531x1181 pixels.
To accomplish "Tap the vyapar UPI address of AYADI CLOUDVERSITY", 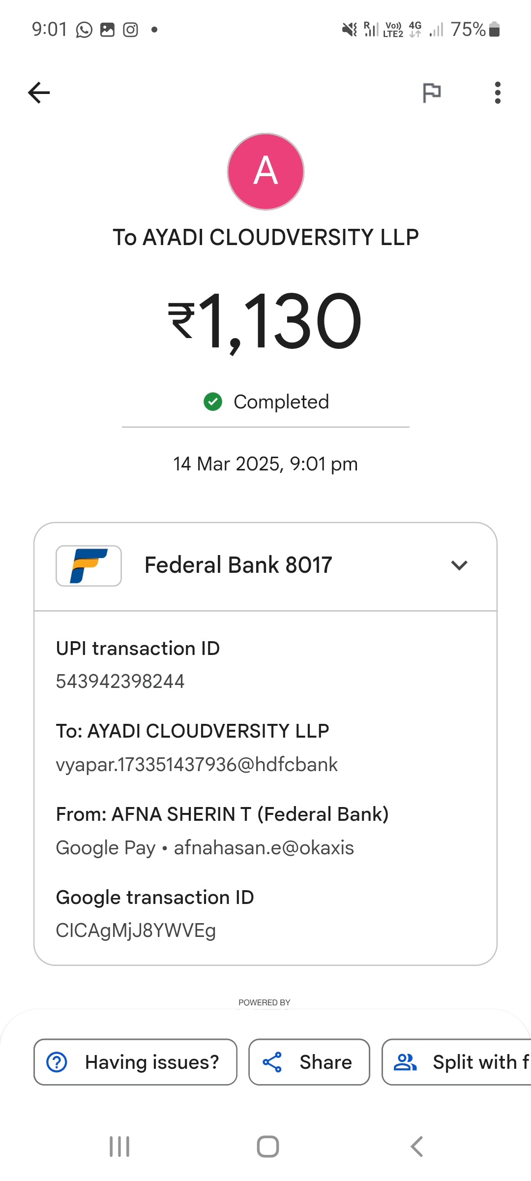I will [x=197, y=765].
